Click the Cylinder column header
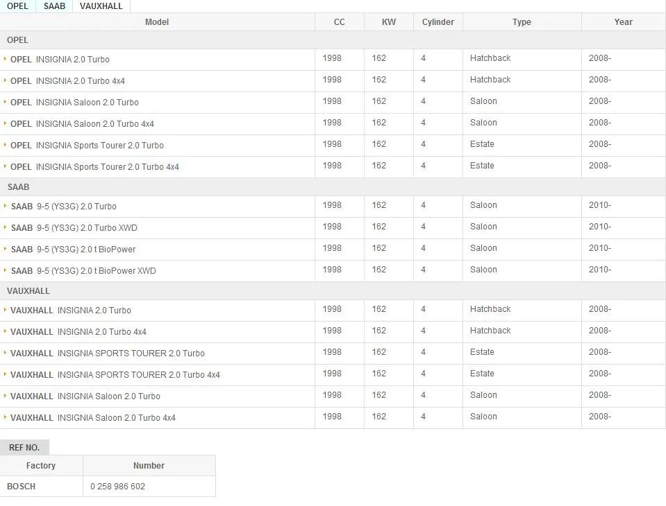Screen dimensions: 666x506 [x=438, y=22]
